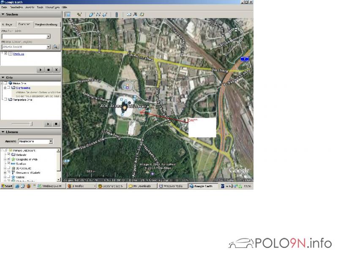Enable the 3D-Gebäude layer checkbox
This screenshot has height=253, width=338.
pyautogui.click(x=9, y=168)
